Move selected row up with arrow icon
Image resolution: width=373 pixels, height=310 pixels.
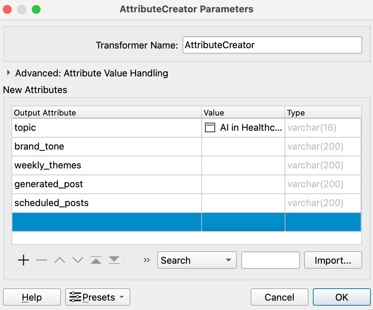(x=60, y=260)
